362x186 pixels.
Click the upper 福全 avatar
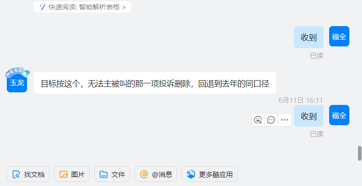point(339,36)
